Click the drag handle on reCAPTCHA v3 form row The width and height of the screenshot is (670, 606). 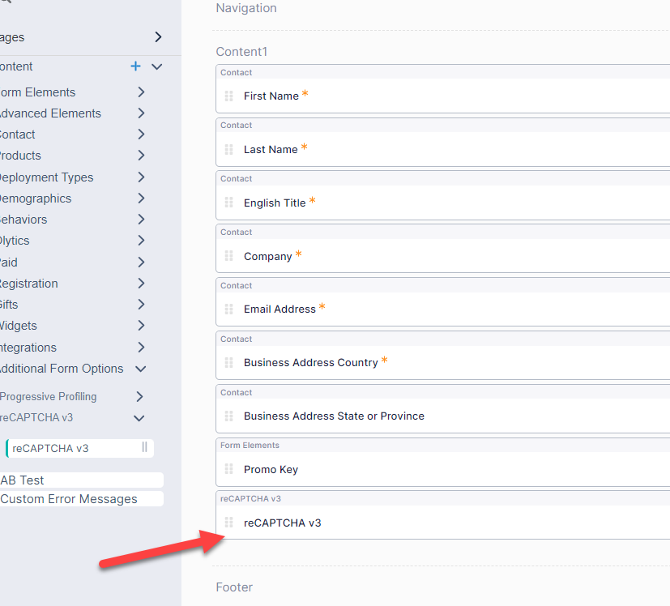pyautogui.click(x=228, y=523)
